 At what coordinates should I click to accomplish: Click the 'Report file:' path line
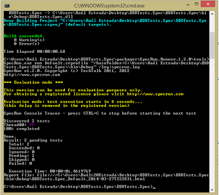pyautogui.click(x=106, y=175)
